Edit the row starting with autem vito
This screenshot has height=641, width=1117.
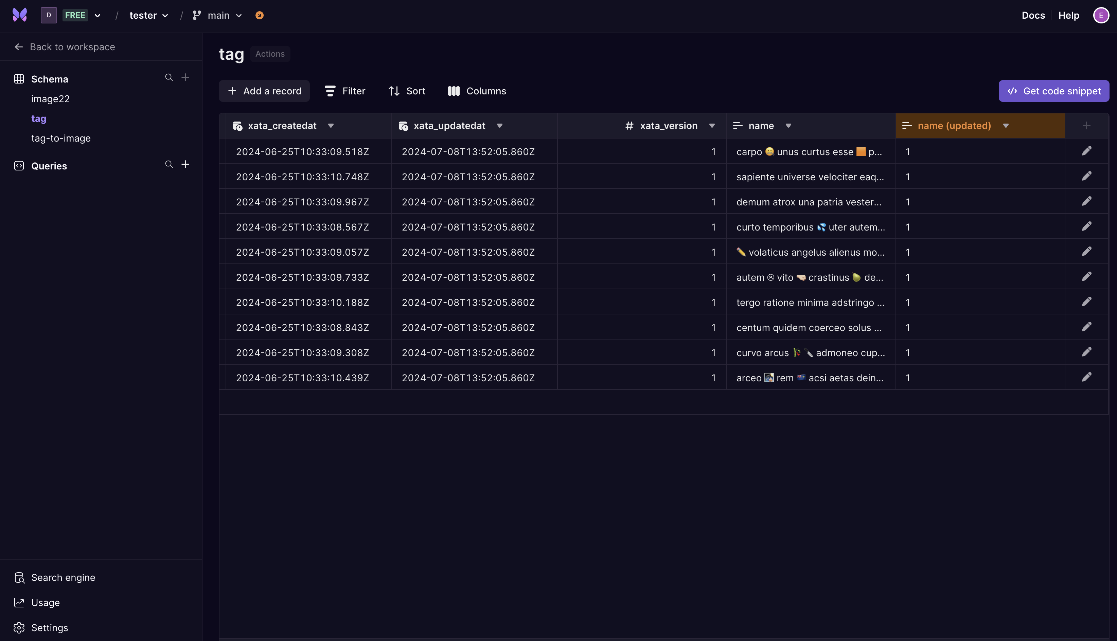1087,276
